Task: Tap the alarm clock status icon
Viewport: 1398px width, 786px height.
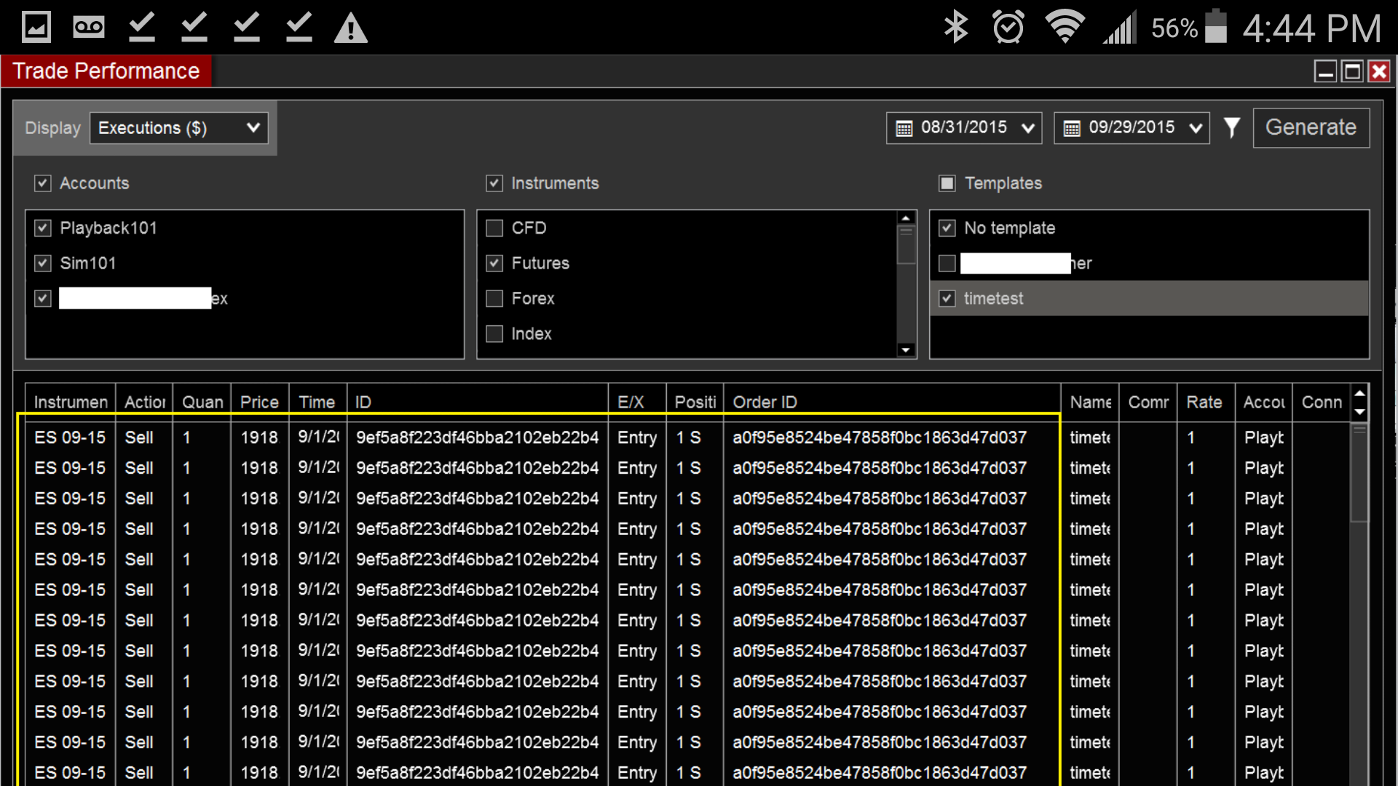Action: point(1008,28)
